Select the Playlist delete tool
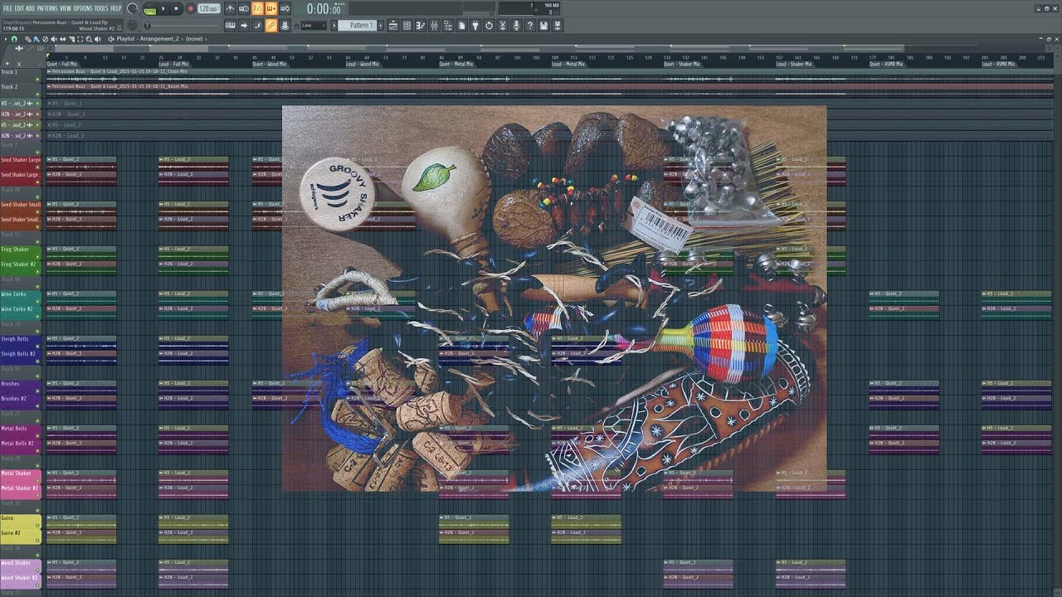This screenshot has height=597, width=1062. (45, 39)
